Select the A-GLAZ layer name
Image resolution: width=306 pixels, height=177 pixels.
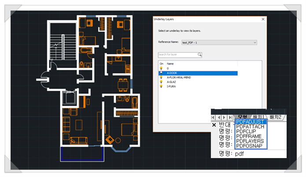pyautogui.click(x=171, y=82)
